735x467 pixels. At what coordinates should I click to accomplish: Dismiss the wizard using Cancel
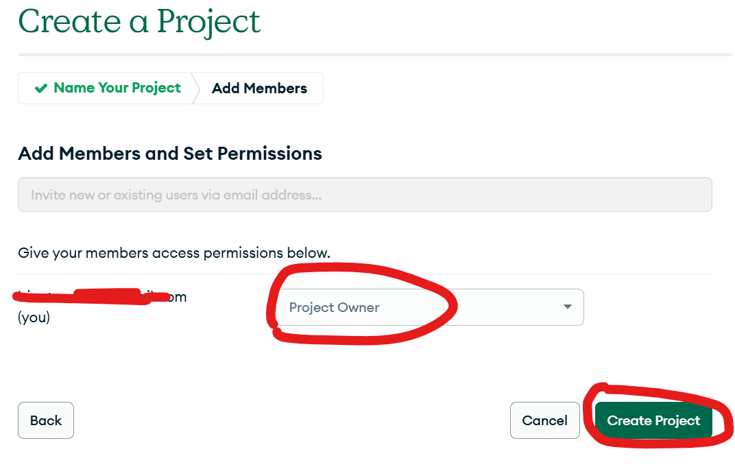[x=544, y=420]
